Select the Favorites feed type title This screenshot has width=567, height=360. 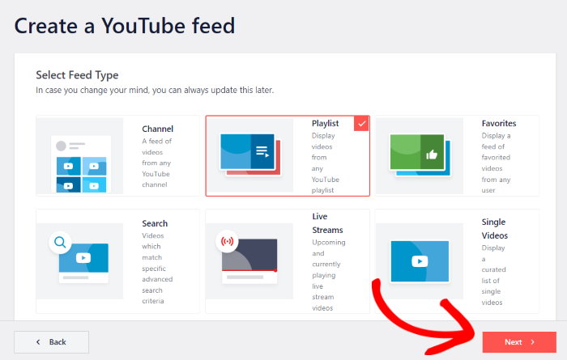click(498, 124)
